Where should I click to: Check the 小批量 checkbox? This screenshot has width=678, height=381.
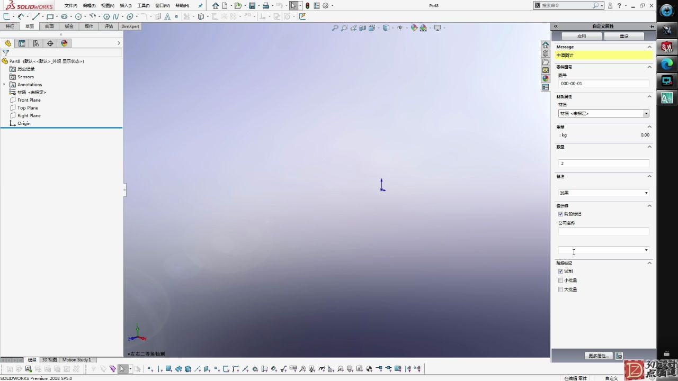click(x=560, y=280)
